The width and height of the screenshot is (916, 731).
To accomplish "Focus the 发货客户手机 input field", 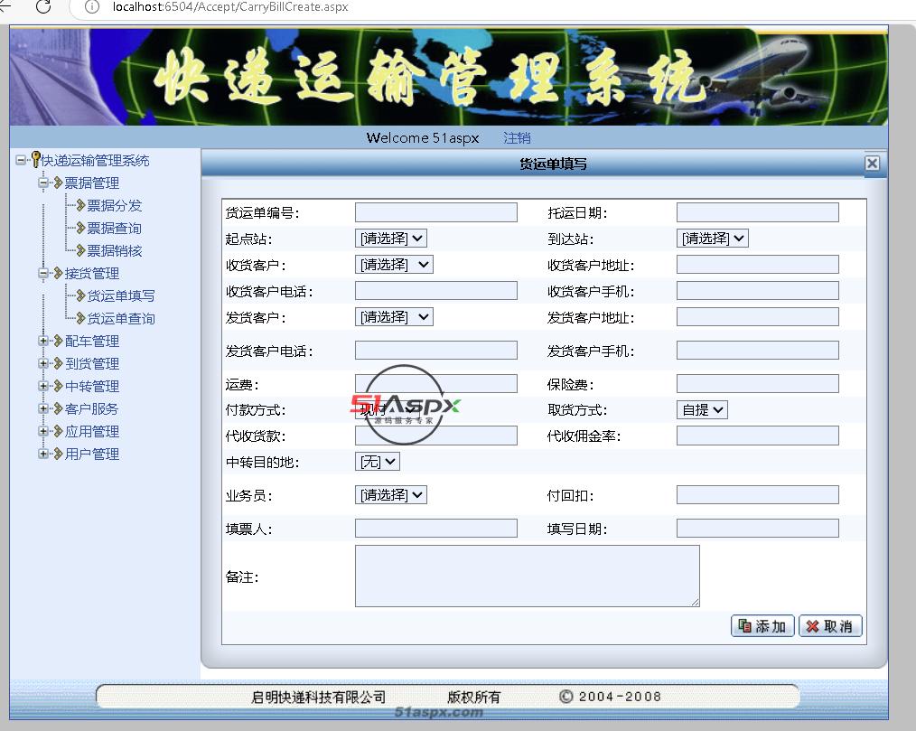I will click(x=758, y=350).
